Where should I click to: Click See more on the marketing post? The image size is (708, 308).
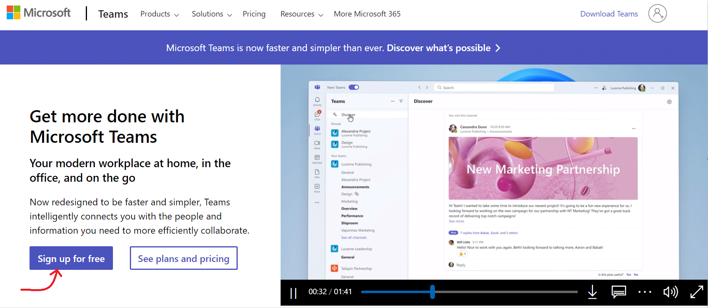[x=456, y=221]
